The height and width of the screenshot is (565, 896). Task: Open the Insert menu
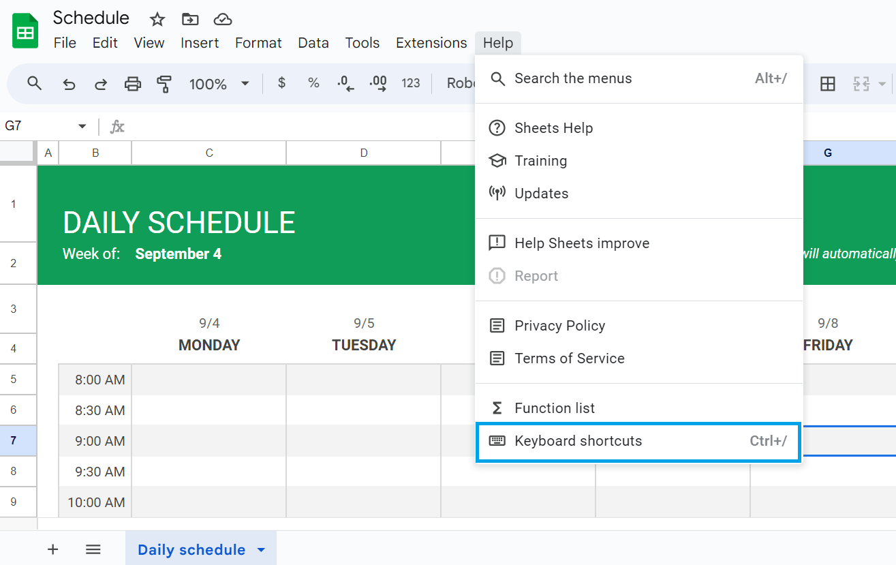200,43
